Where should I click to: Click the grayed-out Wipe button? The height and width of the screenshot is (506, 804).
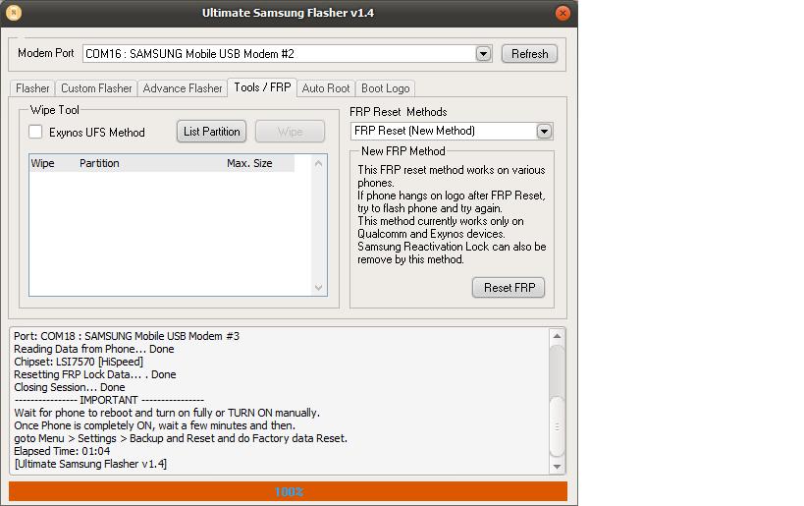coord(290,132)
